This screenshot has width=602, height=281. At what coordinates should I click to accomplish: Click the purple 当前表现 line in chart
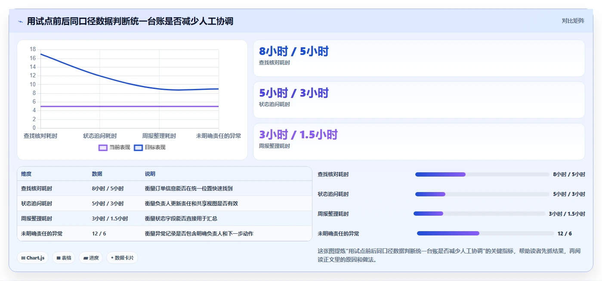[130, 106]
